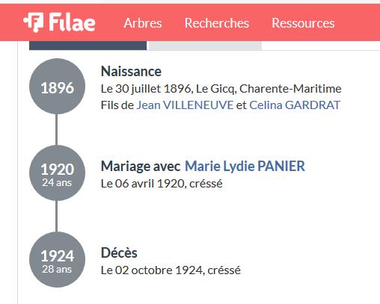Click the birth date and place line

(x=221, y=89)
